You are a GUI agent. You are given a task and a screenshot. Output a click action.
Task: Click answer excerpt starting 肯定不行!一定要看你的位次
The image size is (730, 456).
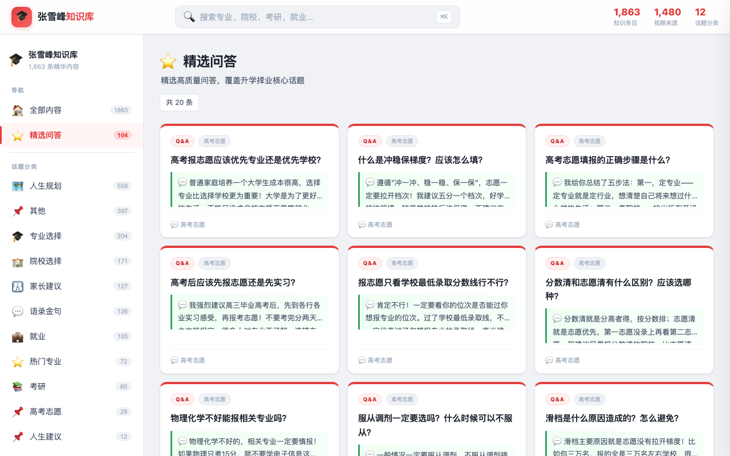[437, 312]
